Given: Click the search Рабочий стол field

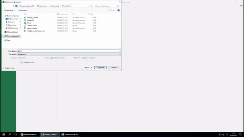Looking at the screenshot, I should pyautogui.click(x=106, y=6).
